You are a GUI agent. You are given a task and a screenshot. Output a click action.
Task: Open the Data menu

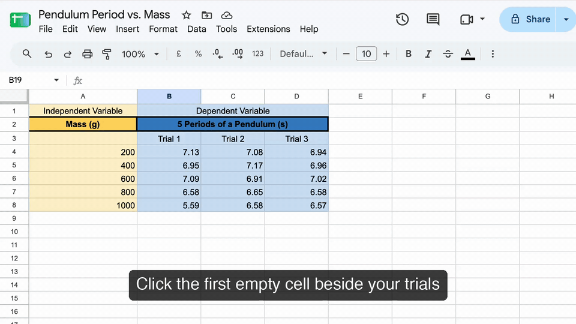(x=197, y=29)
